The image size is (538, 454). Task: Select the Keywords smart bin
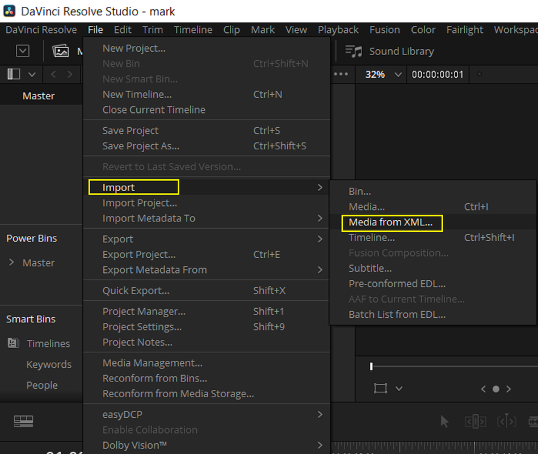[49, 364]
